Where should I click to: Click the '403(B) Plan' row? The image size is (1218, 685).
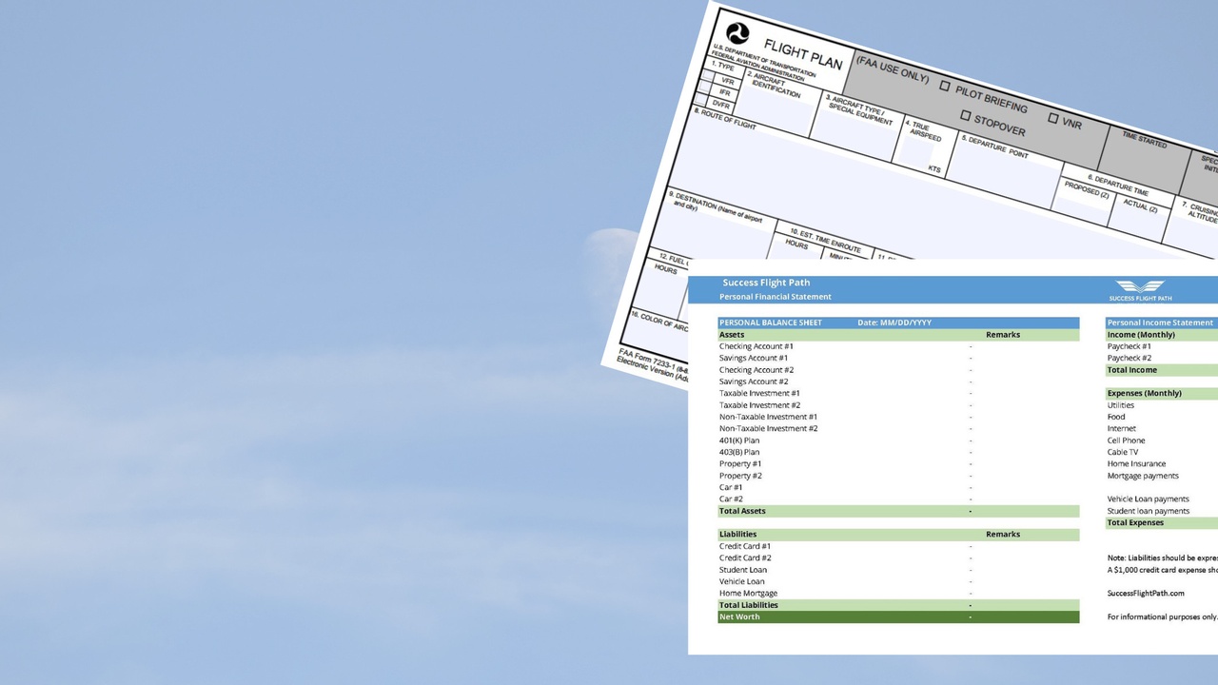[898, 452]
